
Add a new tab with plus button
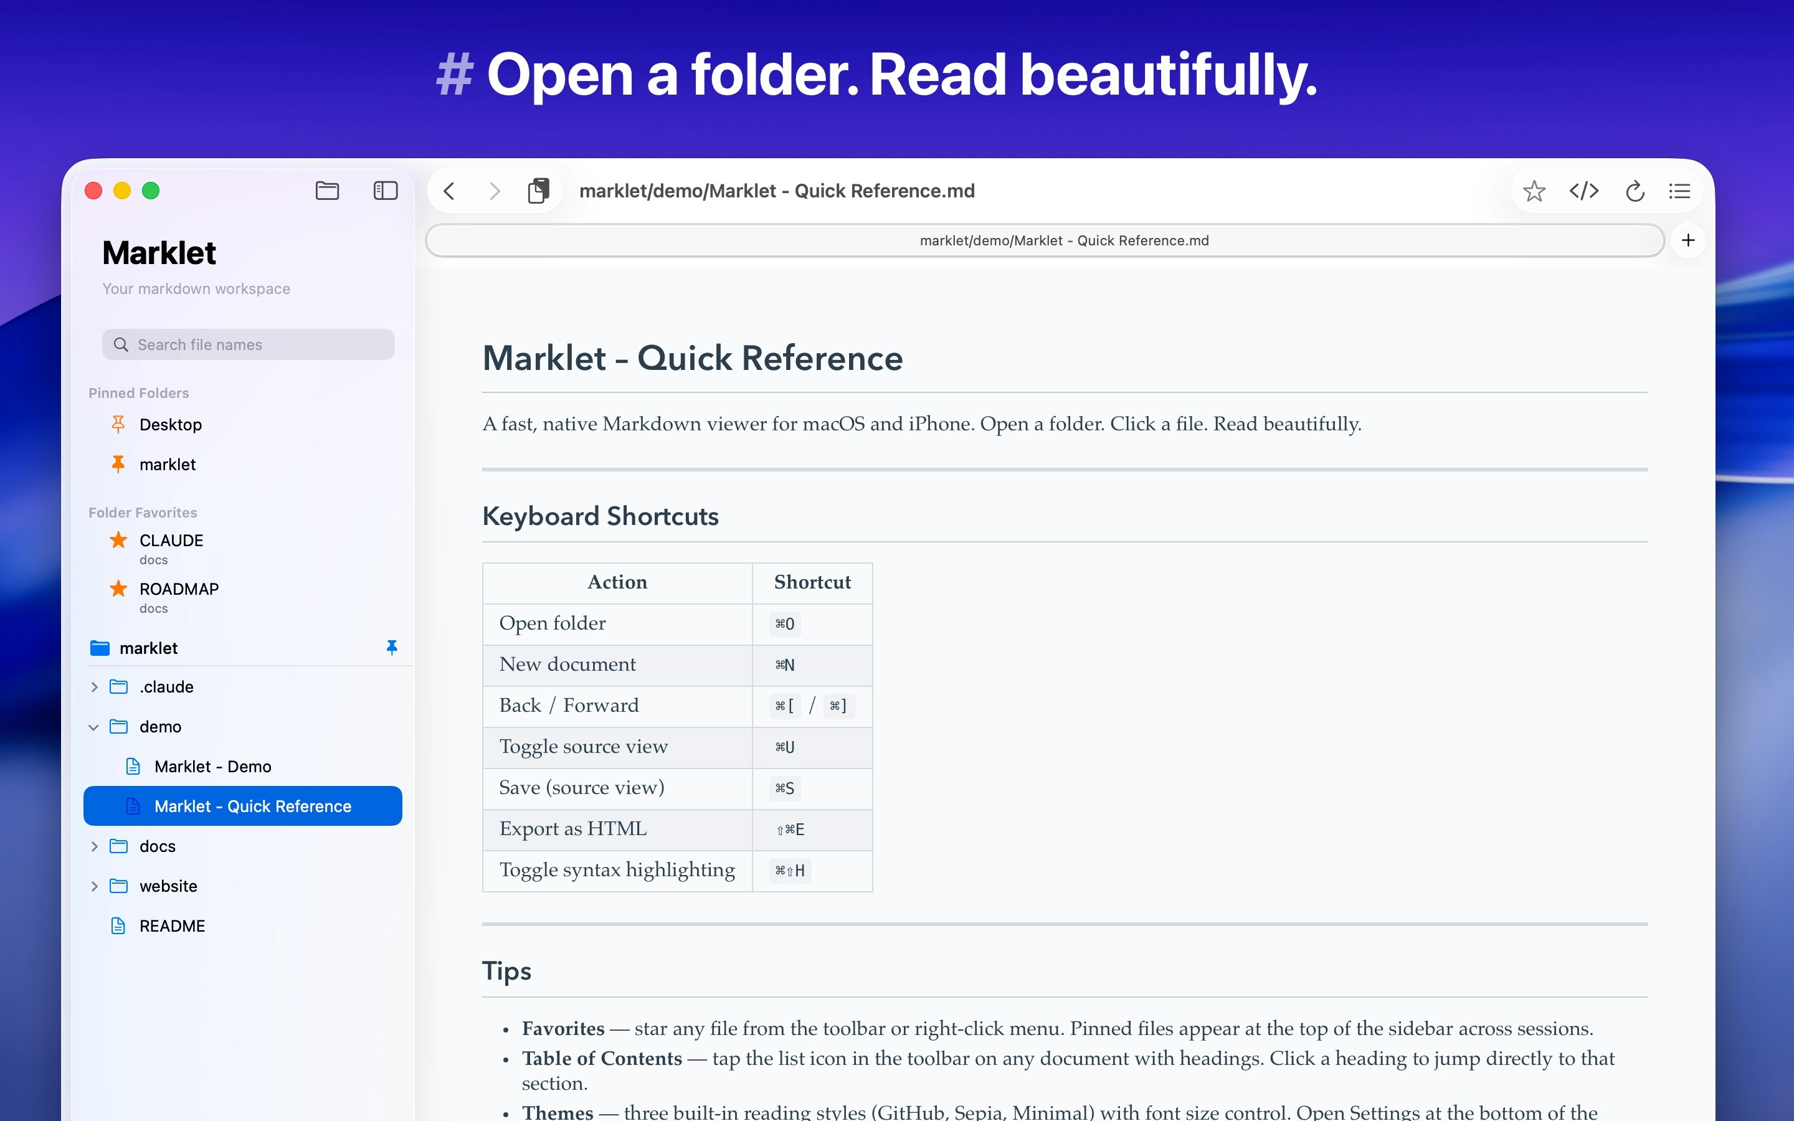[x=1688, y=240]
